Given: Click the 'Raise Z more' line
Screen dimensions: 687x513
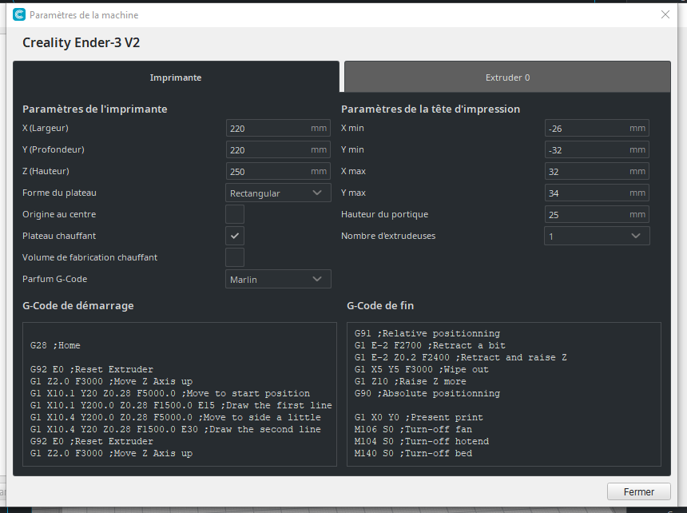Looking at the screenshot, I should 410,381.
